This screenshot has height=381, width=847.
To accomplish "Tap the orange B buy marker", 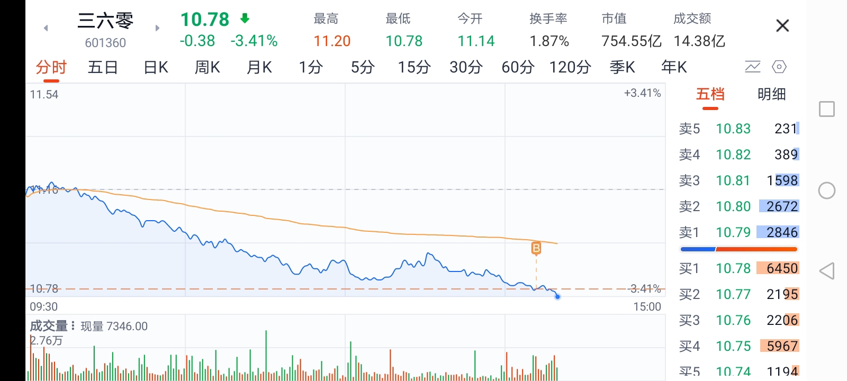I will point(536,248).
